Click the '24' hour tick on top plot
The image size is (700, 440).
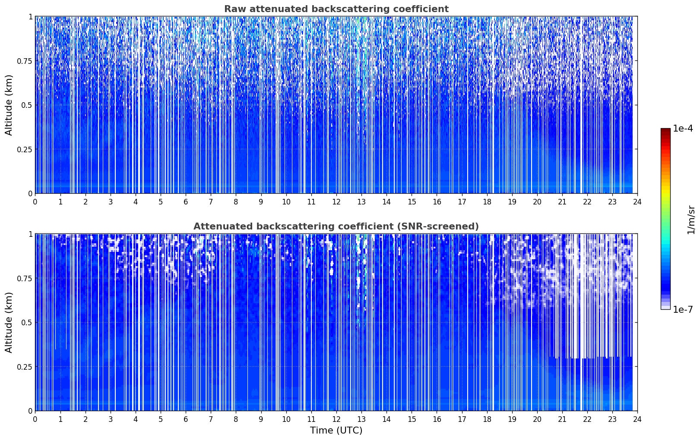pyautogui.click(x=637, y=201)
